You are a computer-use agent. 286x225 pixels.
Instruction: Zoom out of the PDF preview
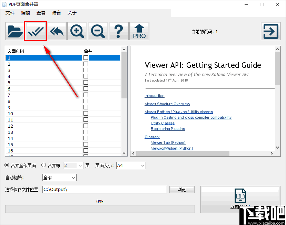click(98, 31)
